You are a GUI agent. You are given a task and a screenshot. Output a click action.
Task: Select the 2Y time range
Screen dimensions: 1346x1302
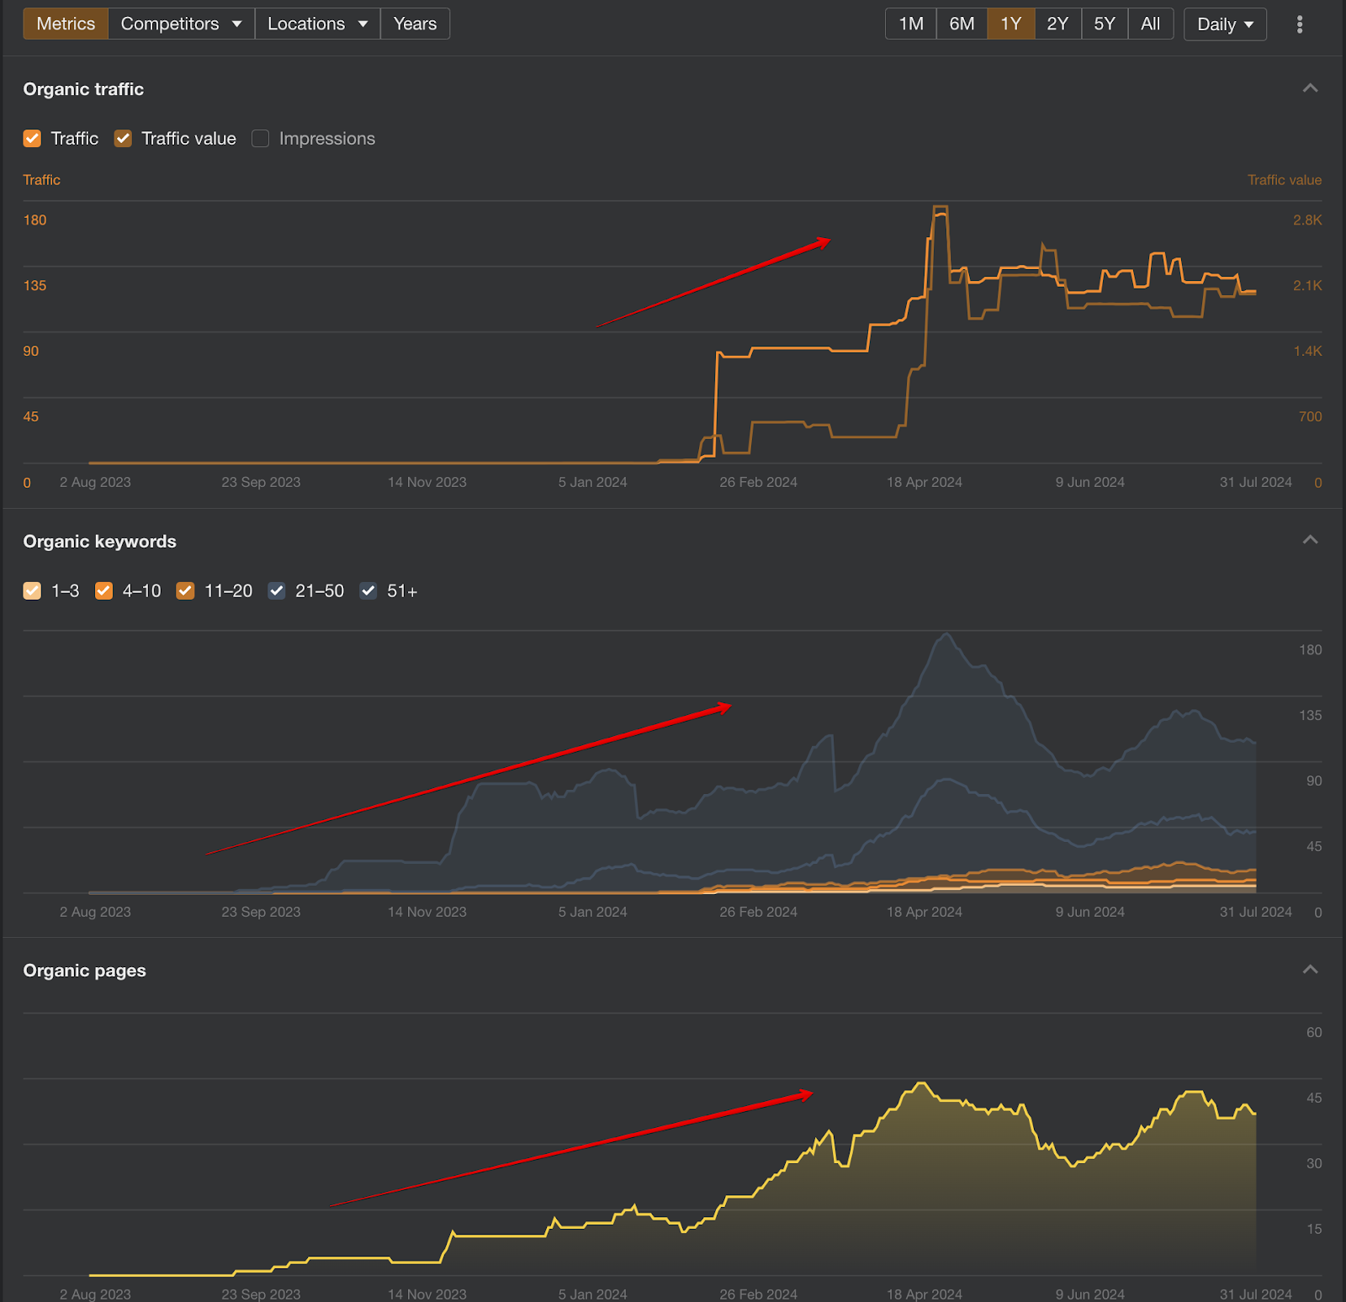(1057, 24)
